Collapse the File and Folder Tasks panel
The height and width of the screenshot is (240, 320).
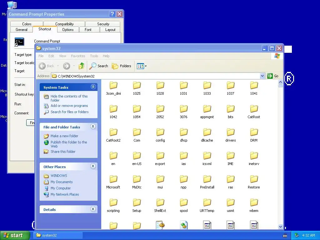[x=93, y=127]
